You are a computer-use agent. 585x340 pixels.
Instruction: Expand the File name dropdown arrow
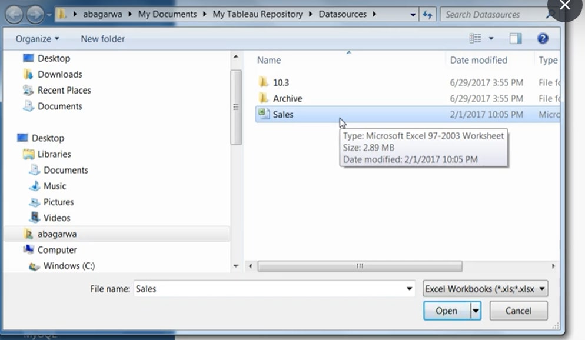coord(409,289)
